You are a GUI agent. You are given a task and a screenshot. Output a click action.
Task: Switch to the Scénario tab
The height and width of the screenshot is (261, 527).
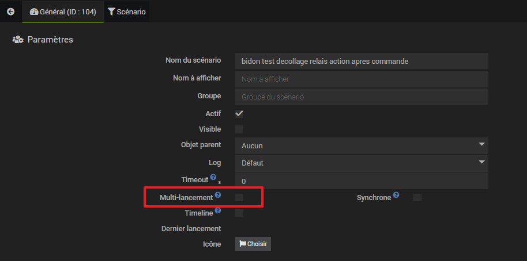[127, 11]
